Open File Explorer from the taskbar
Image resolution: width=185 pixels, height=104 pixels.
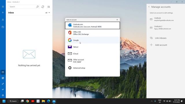(43, 101)
